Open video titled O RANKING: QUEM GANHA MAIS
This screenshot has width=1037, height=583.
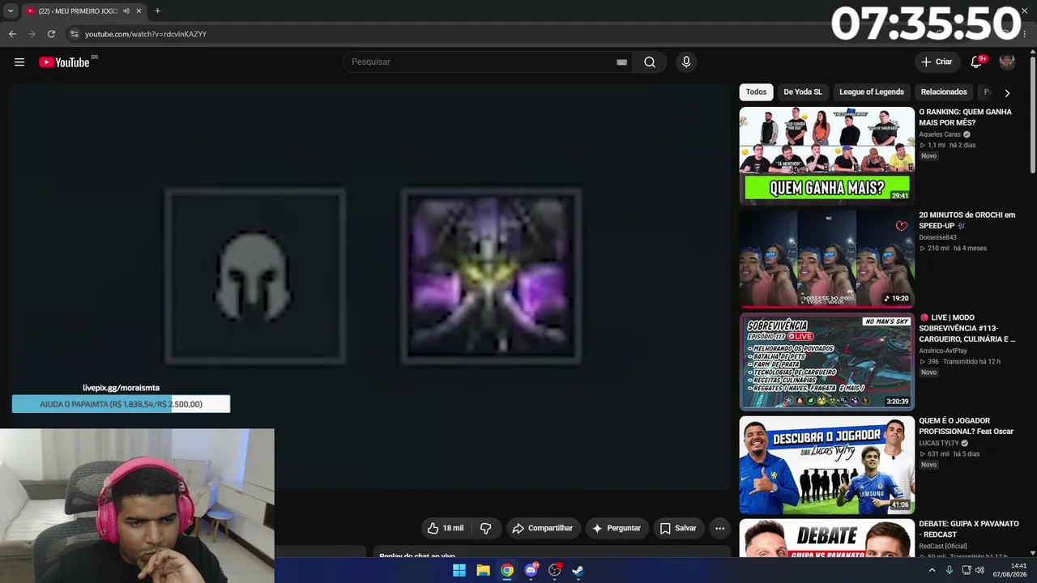point(965,117)
